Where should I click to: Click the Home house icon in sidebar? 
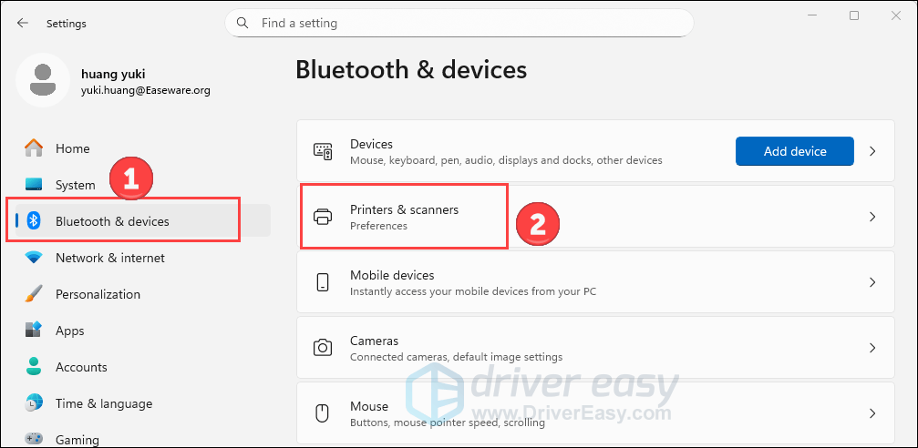[x=34, y=148]
